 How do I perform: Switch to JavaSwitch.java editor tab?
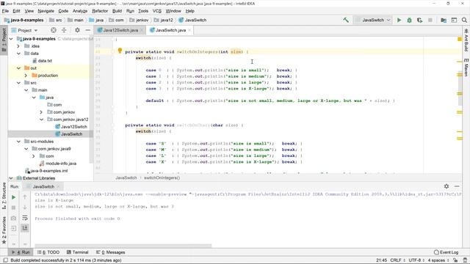click(x=171, y=30)
